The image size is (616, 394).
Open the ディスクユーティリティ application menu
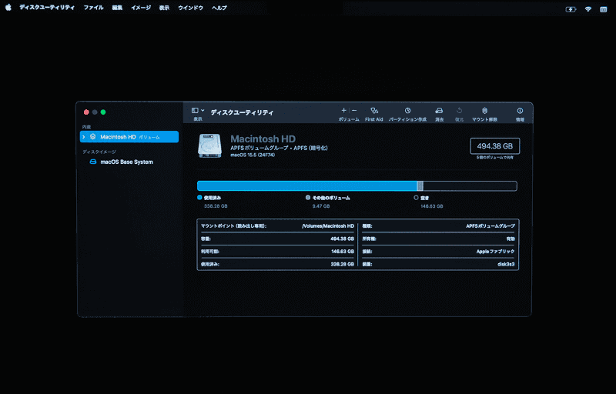click(47, 8)
